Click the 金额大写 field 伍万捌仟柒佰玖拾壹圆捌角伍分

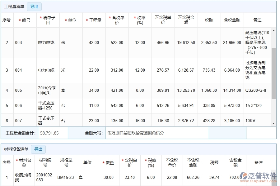pyautogui.click(x=157, y=133)
